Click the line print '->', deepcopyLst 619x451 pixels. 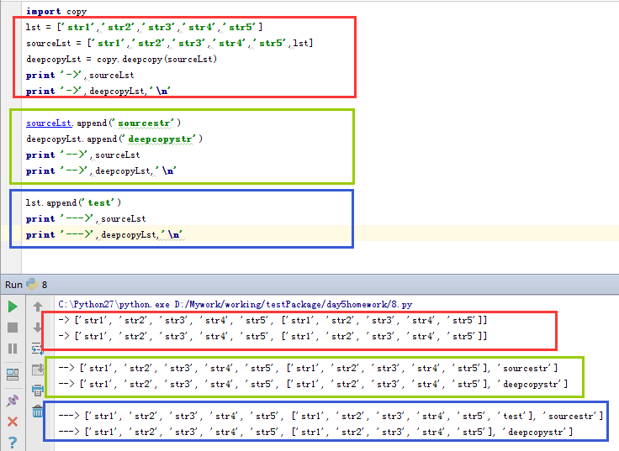(98, 91)
